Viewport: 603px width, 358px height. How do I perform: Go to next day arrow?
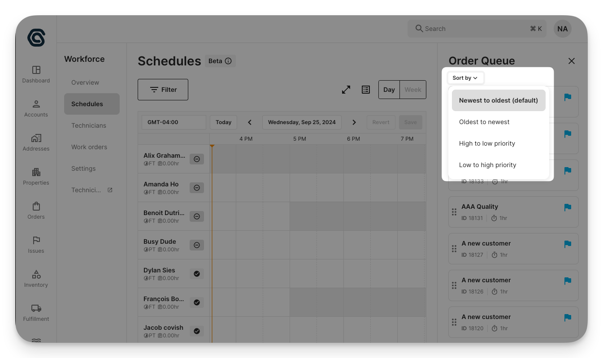pyautogui.click(x=354, y=122)
